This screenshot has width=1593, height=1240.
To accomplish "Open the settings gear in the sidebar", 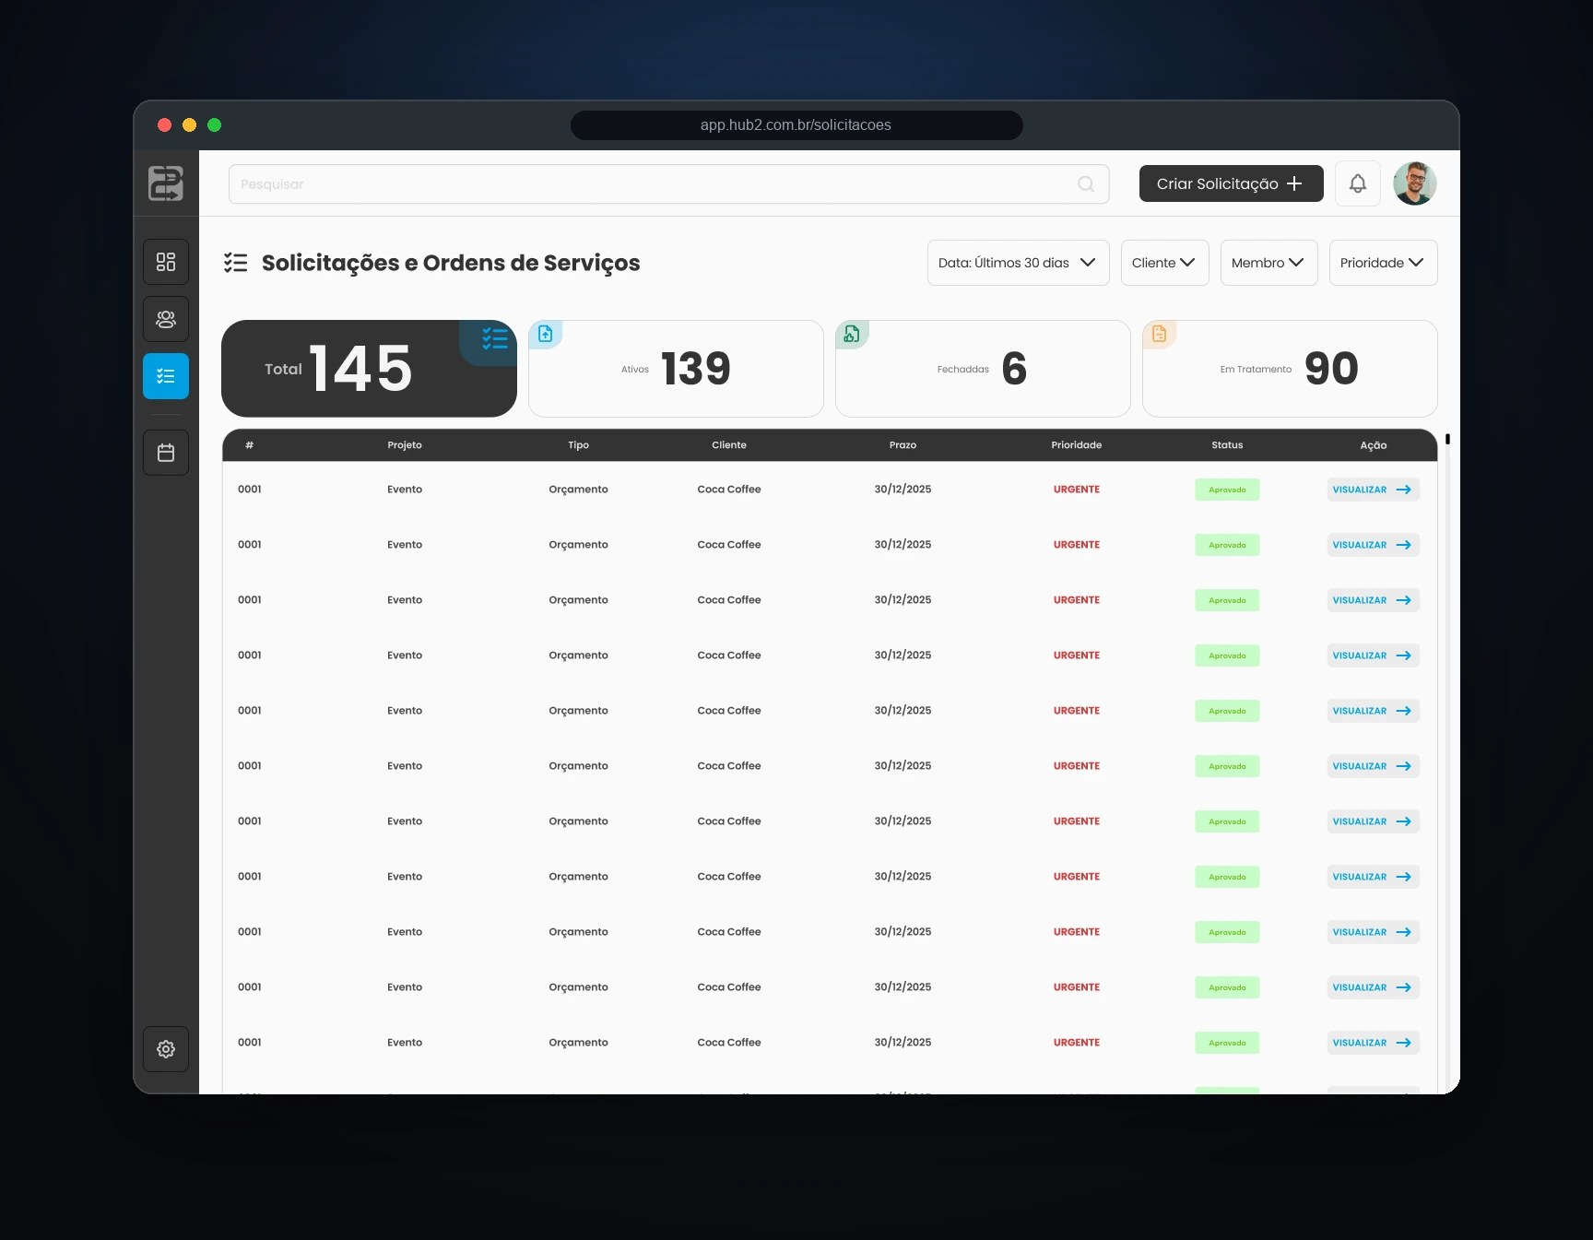I will (x=166, y=1049).
